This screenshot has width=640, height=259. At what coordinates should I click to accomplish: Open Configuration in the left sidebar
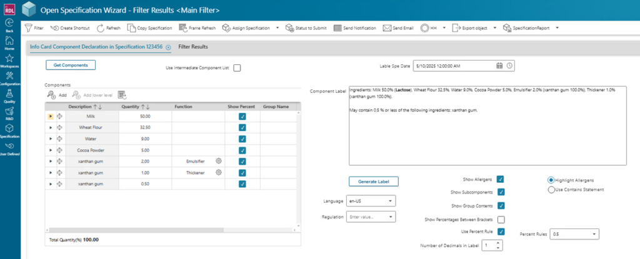[9, 78]
